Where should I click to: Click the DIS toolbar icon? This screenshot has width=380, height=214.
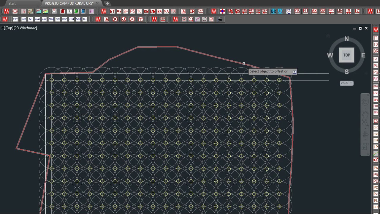pyautogui.click(x=58, y=19)
